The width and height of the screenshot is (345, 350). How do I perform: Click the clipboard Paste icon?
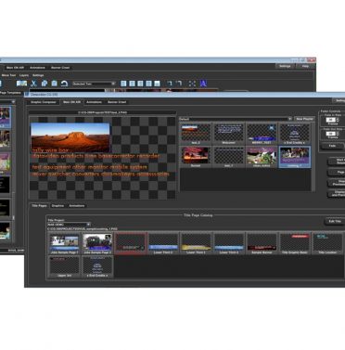click(x=55, y=84)
